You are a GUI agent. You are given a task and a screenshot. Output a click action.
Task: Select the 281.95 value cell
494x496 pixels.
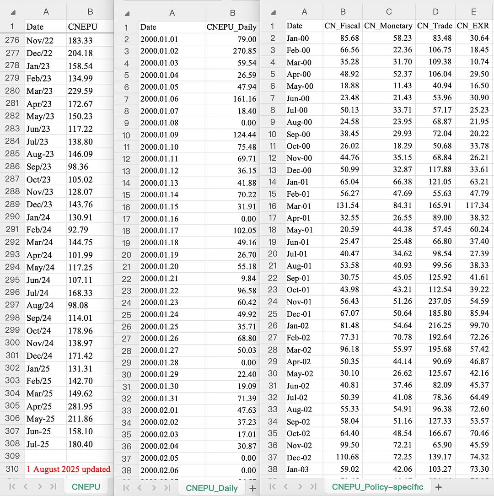(90, 406)
